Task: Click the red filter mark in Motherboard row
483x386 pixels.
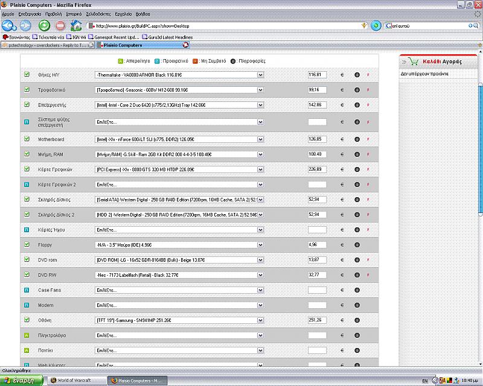Action: [x=368, y=139]
